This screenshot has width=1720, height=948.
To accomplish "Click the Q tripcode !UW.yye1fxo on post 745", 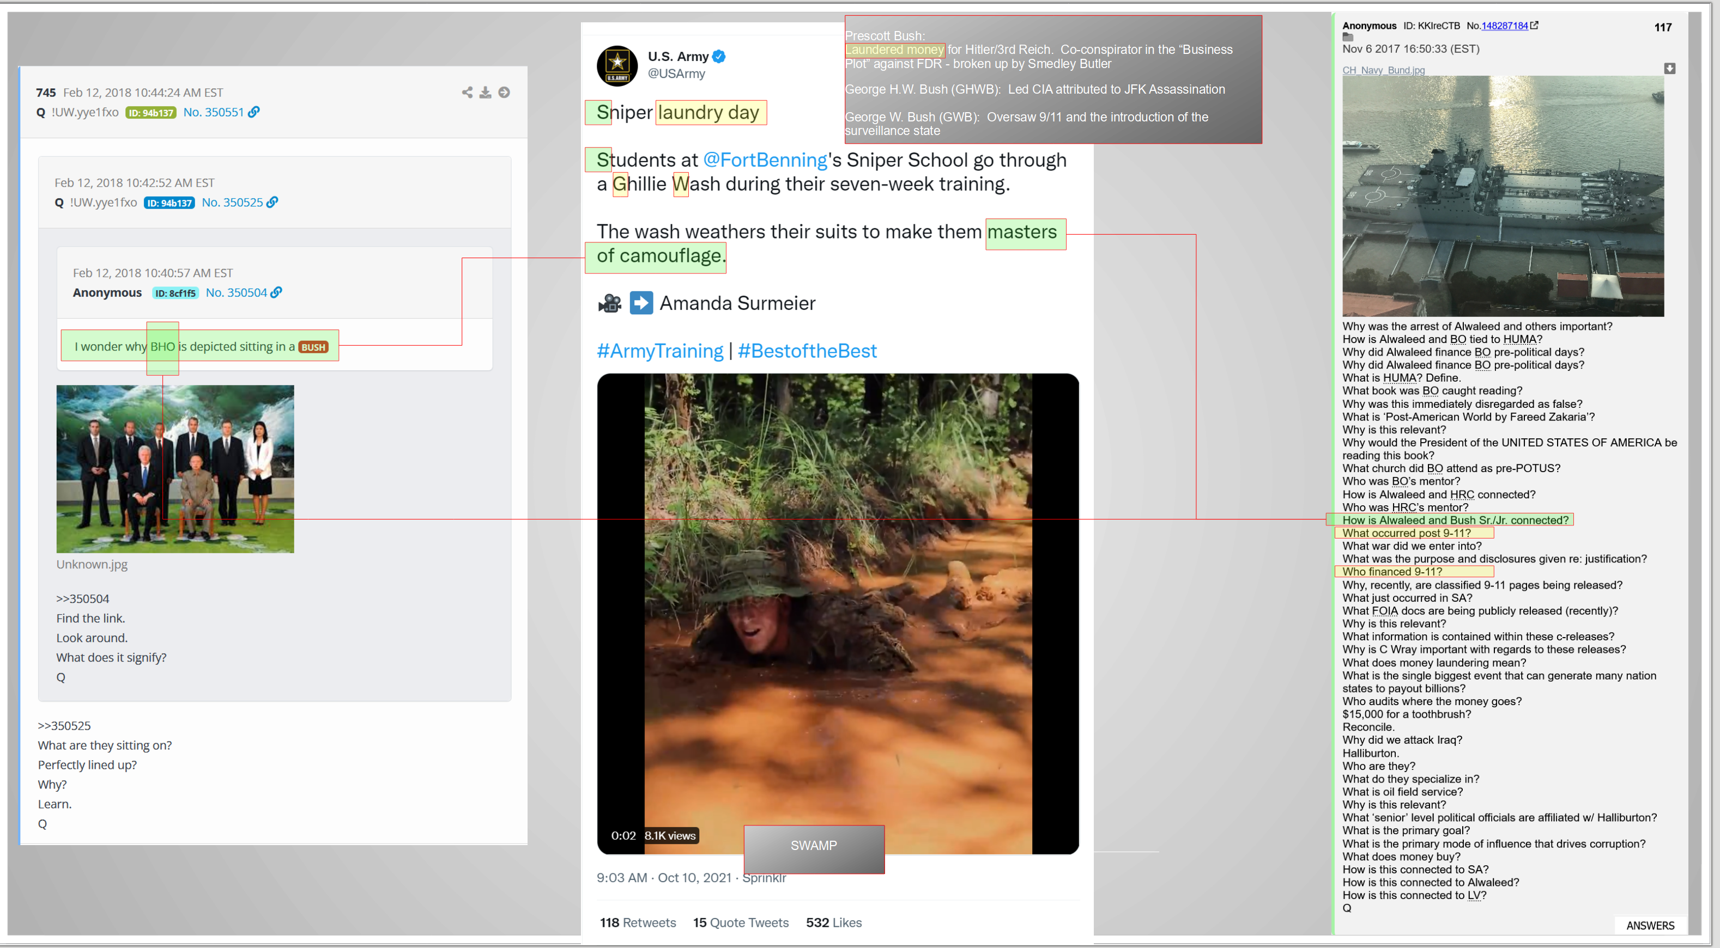I will pyautogui.click(x=85, y=112).
